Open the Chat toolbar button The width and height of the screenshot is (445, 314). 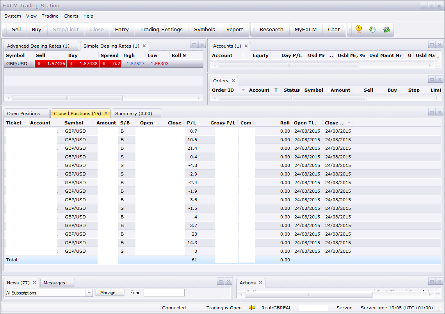(334, 30)
